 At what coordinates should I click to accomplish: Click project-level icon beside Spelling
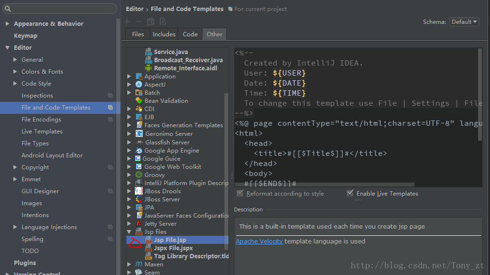[111, 239]
